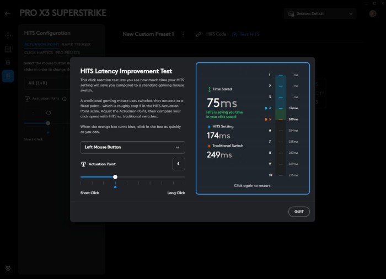Click the 'HITS Latency Improvement Test' heading

(126, 71)
